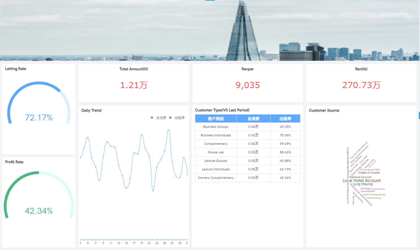Screen dimensions: 420x250
Task: Click the Profit Rate gauge 42.34% value
Action: [39, 211]
